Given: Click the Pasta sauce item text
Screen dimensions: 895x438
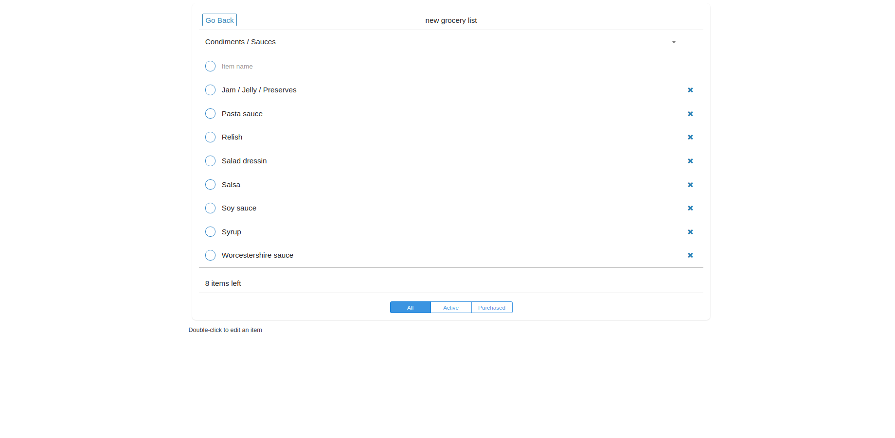Looking at the screenshot, I should tap(242, 114).
